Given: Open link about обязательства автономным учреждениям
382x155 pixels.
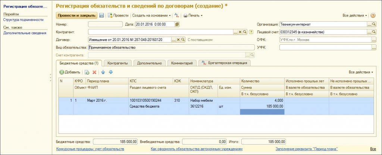Looking at the screenshot, I should click(x=197, y=149).
